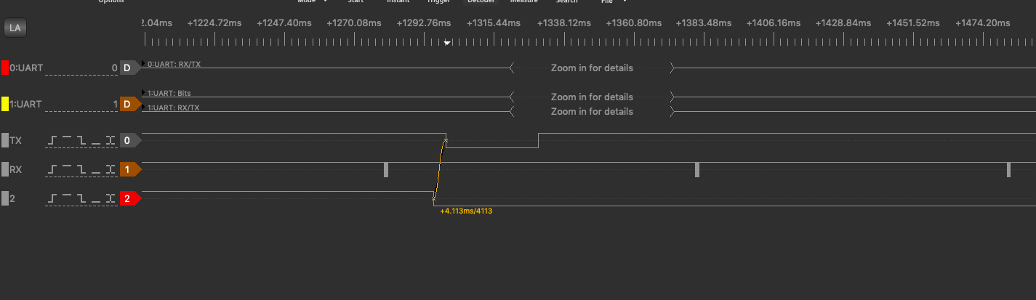Screen dimensions: 1036x300
Task: Set falling edge trigger on RX channel
Action: 81,169
